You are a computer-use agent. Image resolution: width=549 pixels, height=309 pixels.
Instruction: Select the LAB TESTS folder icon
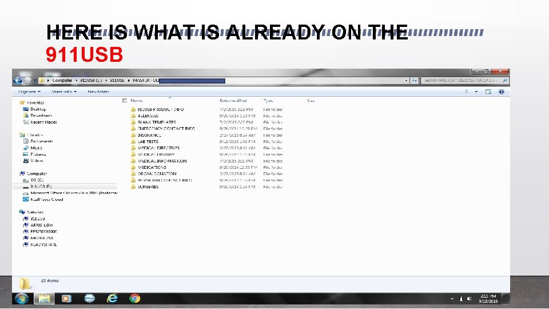pyautogui.click(x=133, y=141)
